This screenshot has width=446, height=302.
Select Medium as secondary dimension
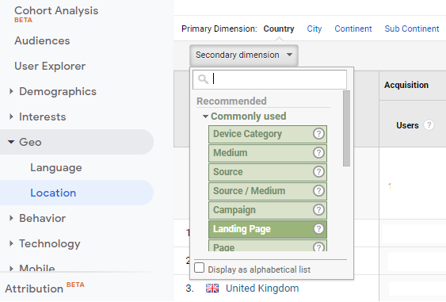[268, 153]
